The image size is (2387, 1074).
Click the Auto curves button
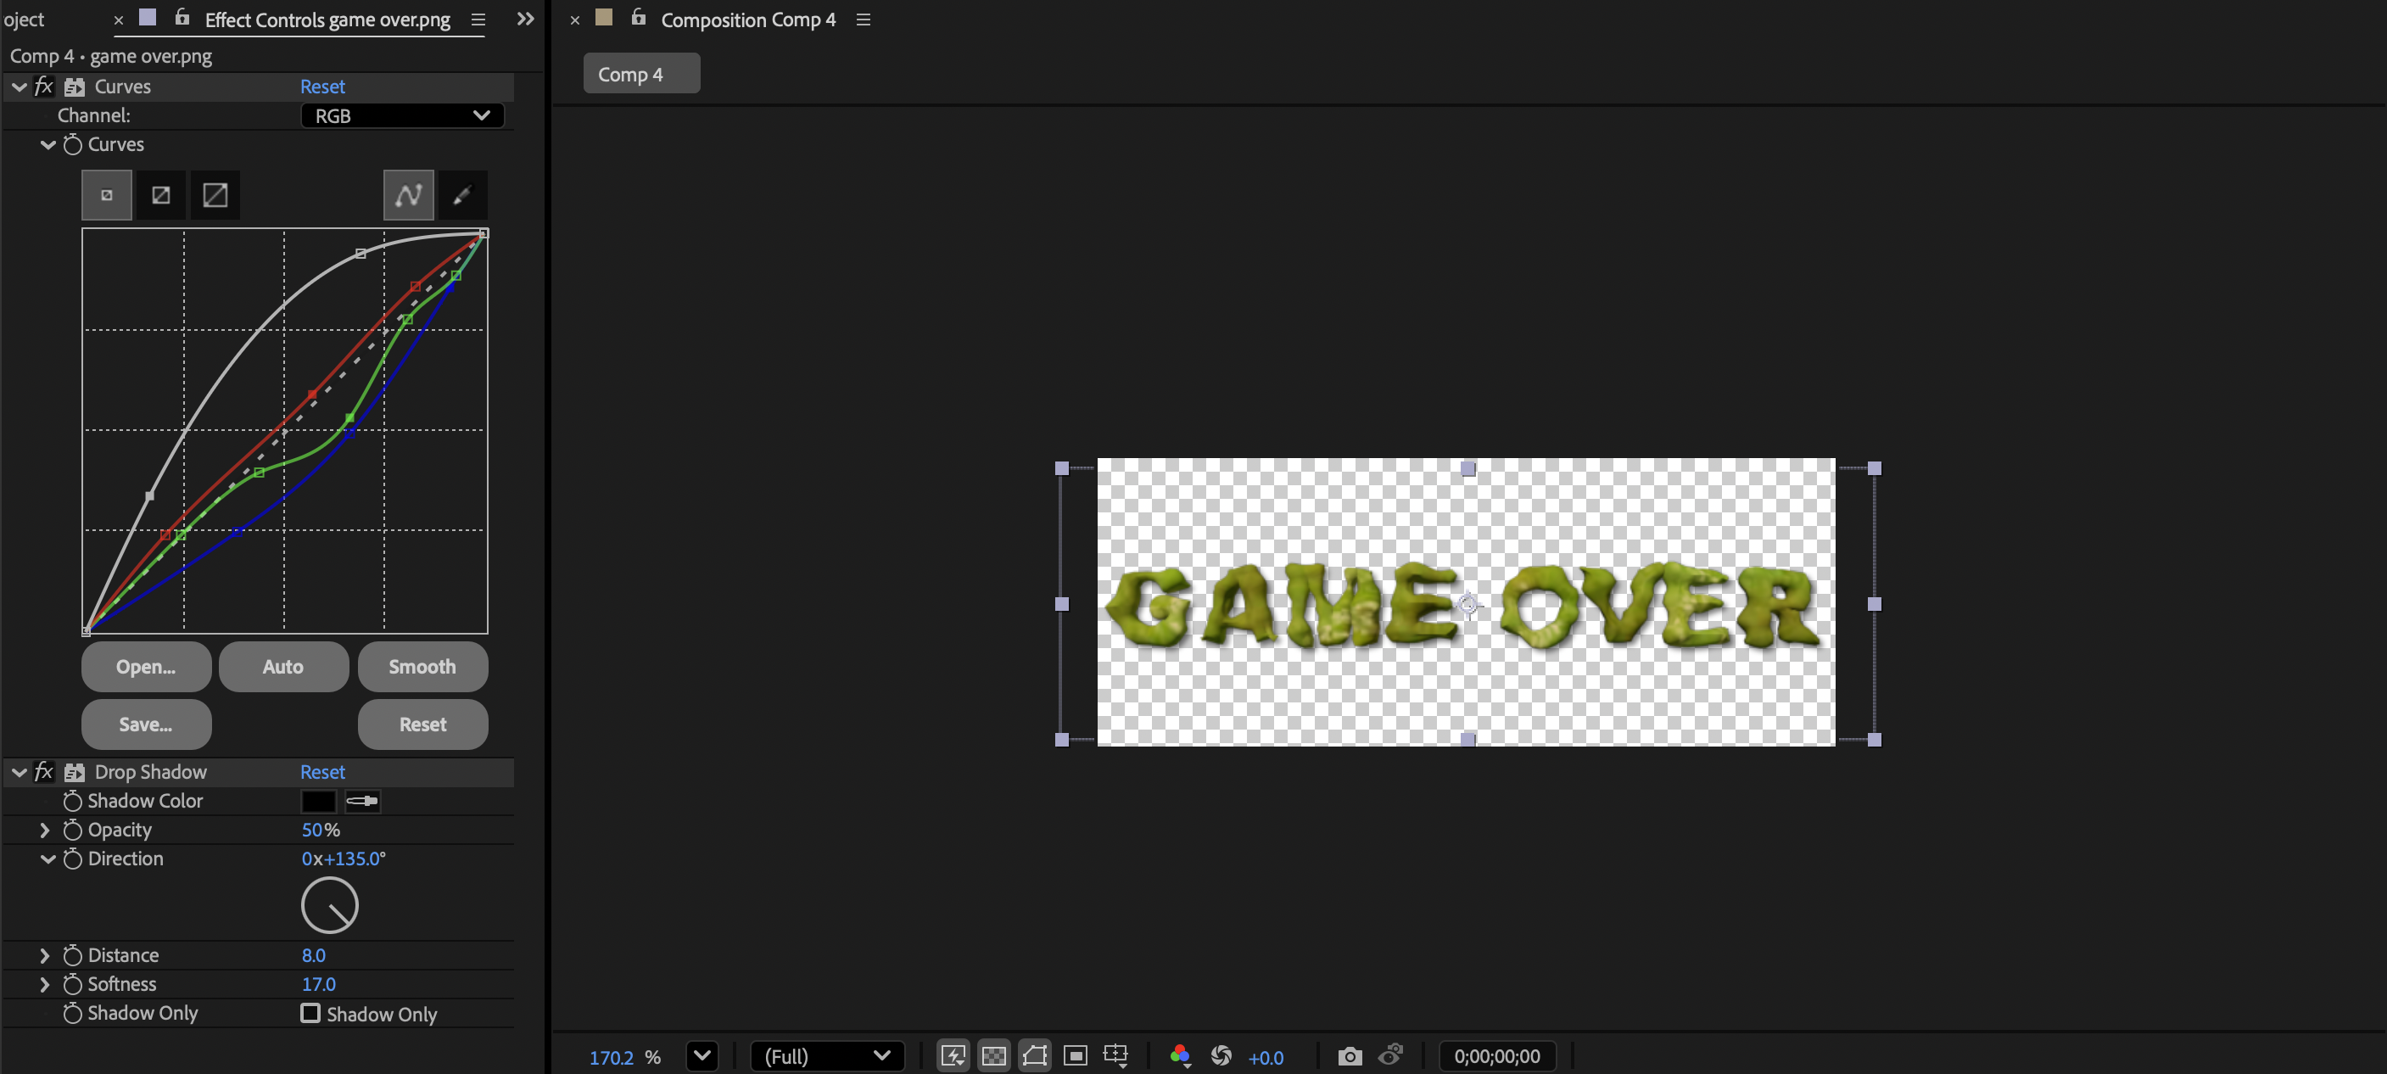pos(282,666)
